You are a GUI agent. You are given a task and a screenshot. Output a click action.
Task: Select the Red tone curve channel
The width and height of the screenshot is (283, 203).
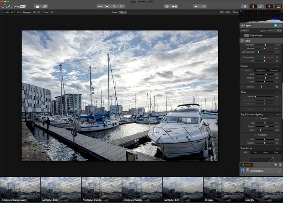pos(255,152)
